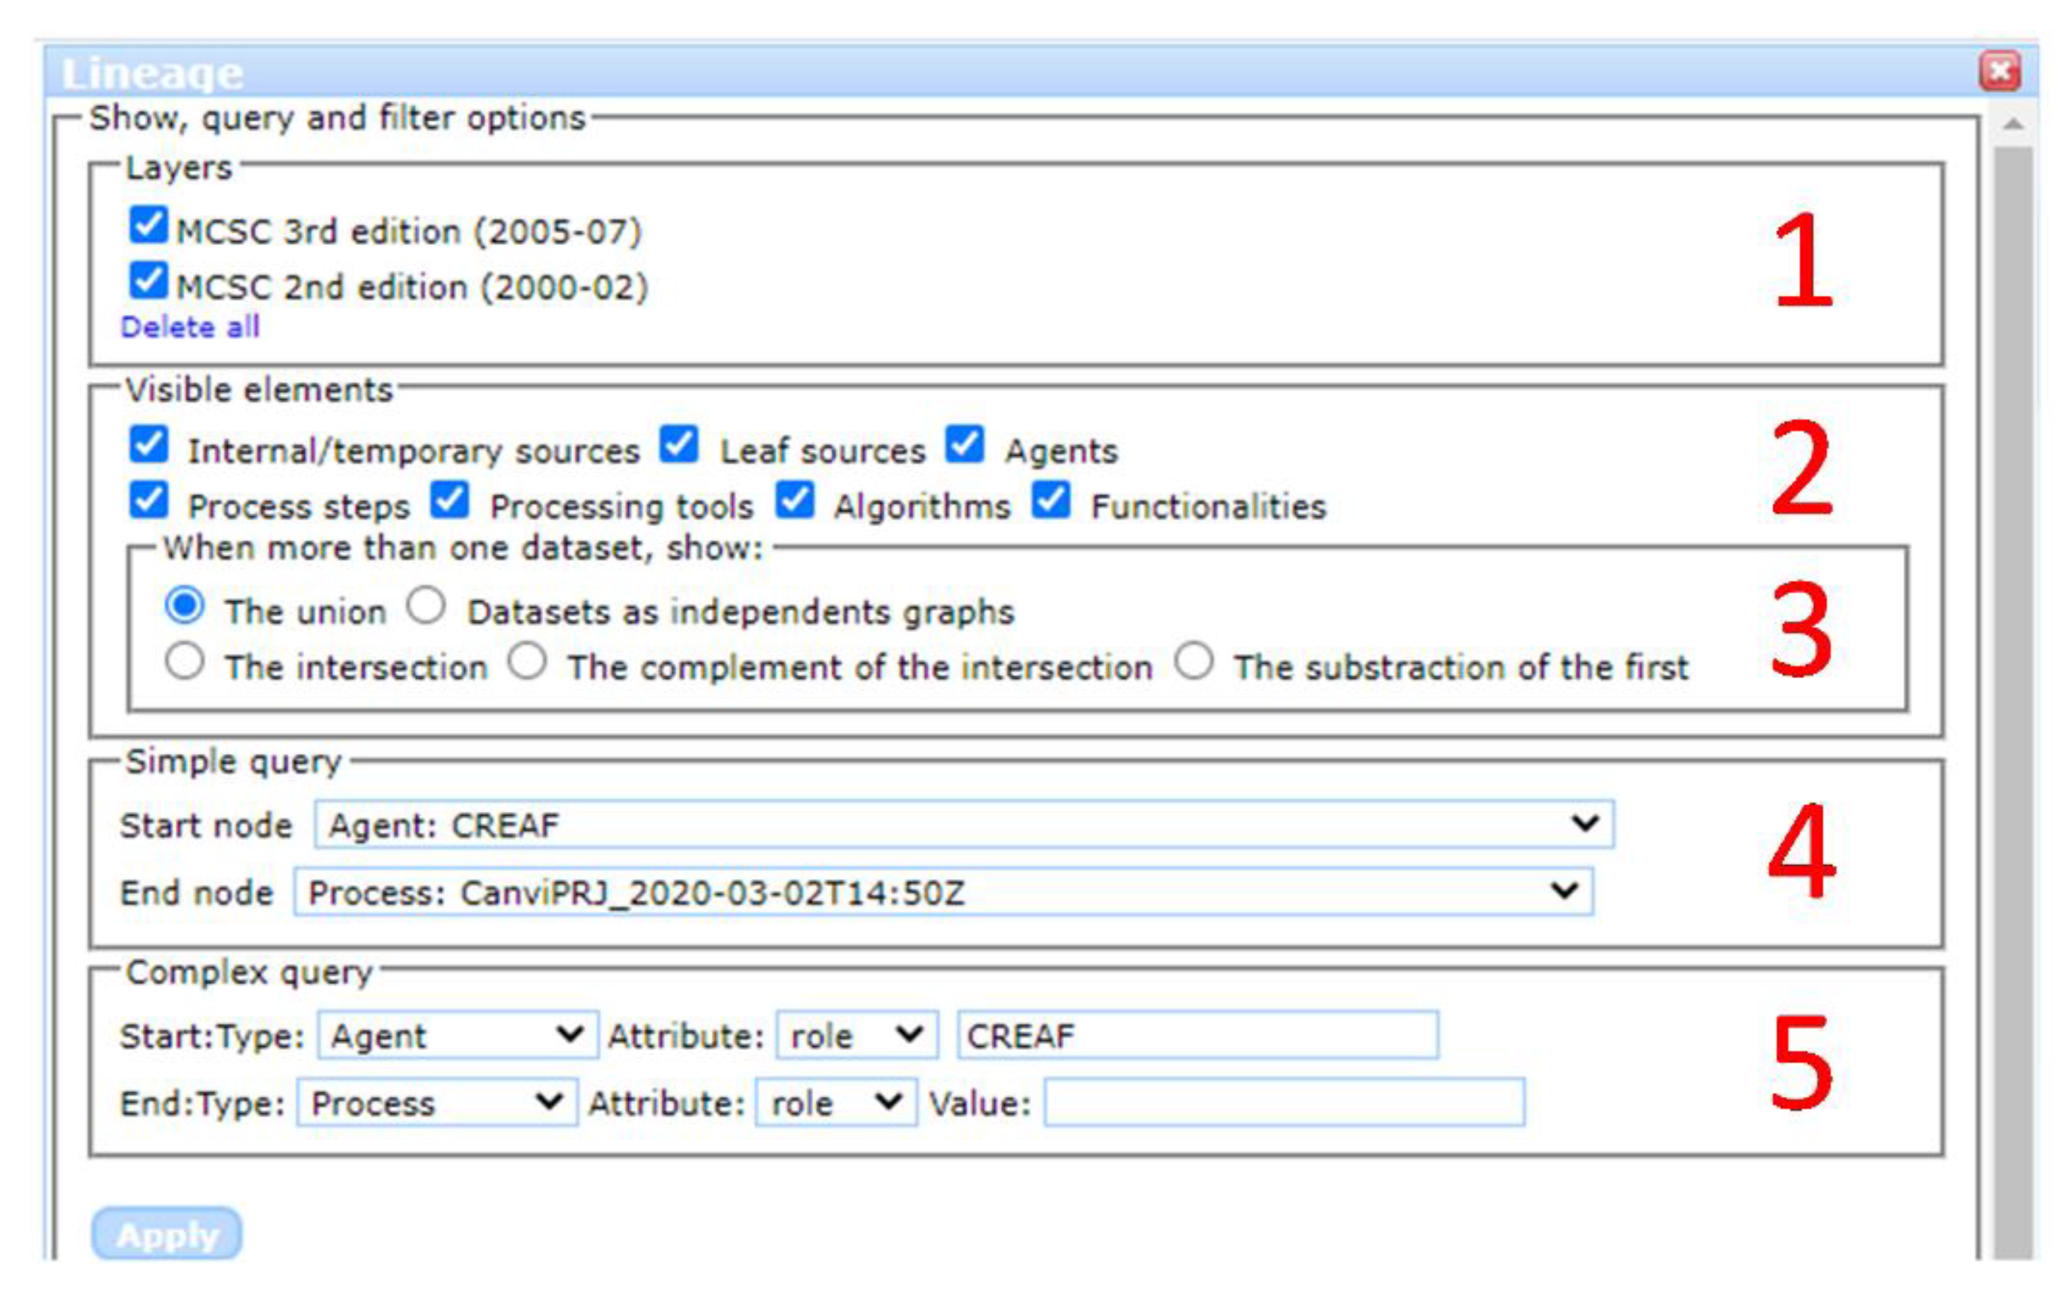The height and width of the screenshot is (1295, 2063).
Task: Expand End:Type Process dropdown
Action: [x=437, y=1103]
